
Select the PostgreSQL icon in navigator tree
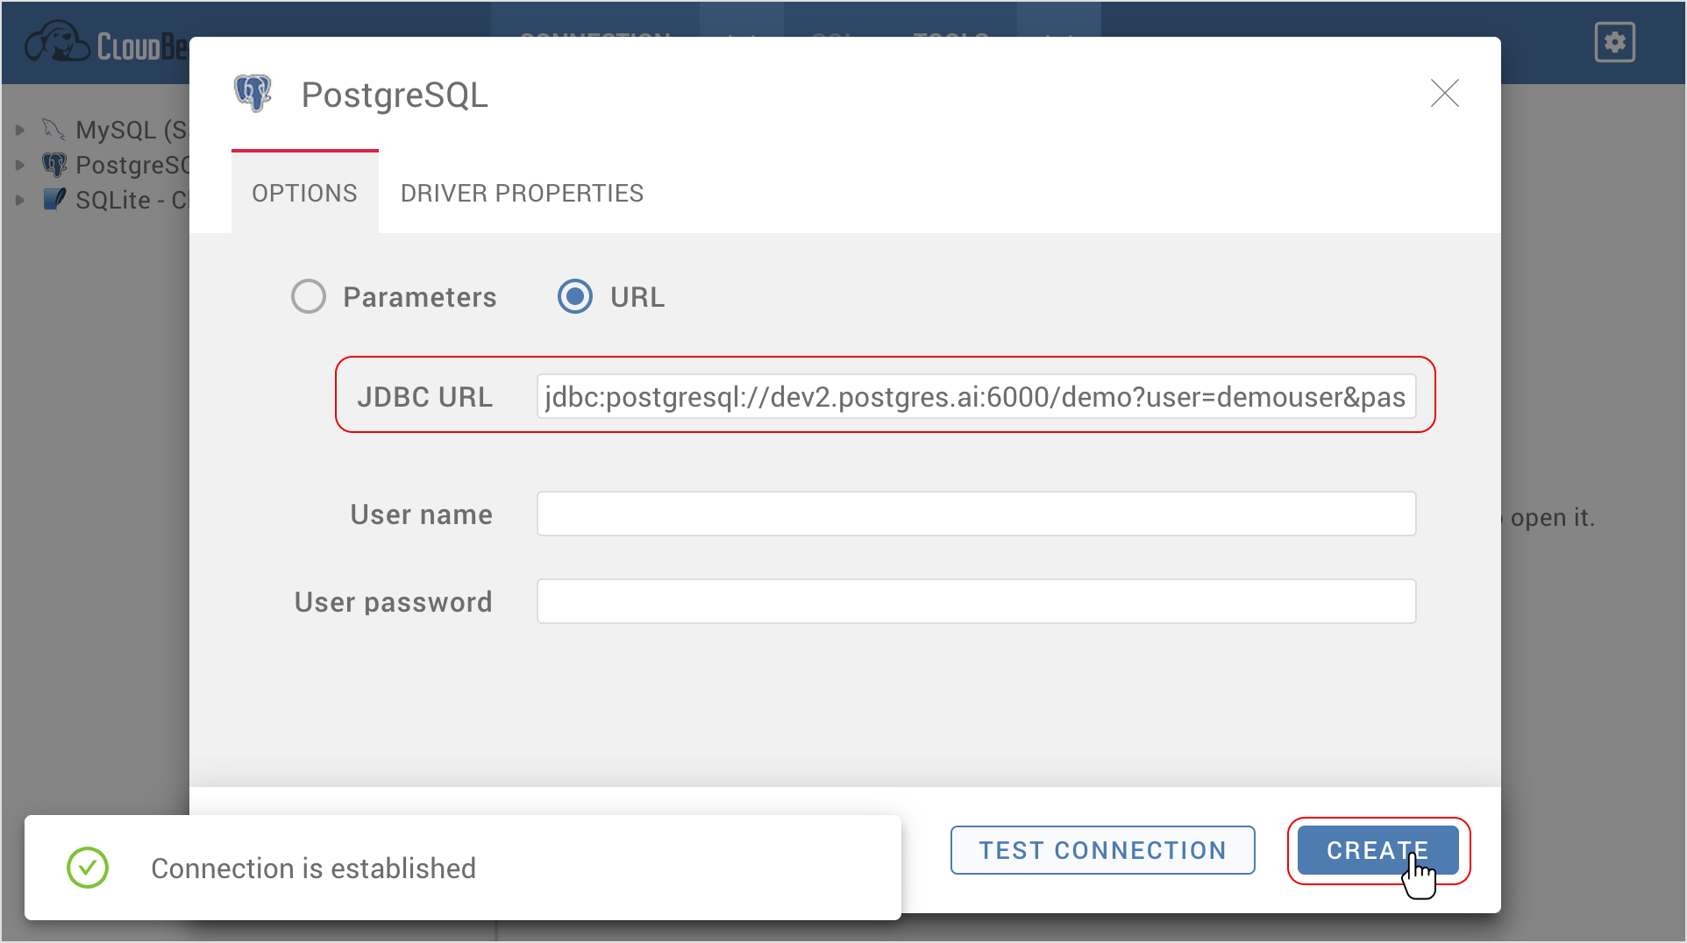[x=54, y=165]
